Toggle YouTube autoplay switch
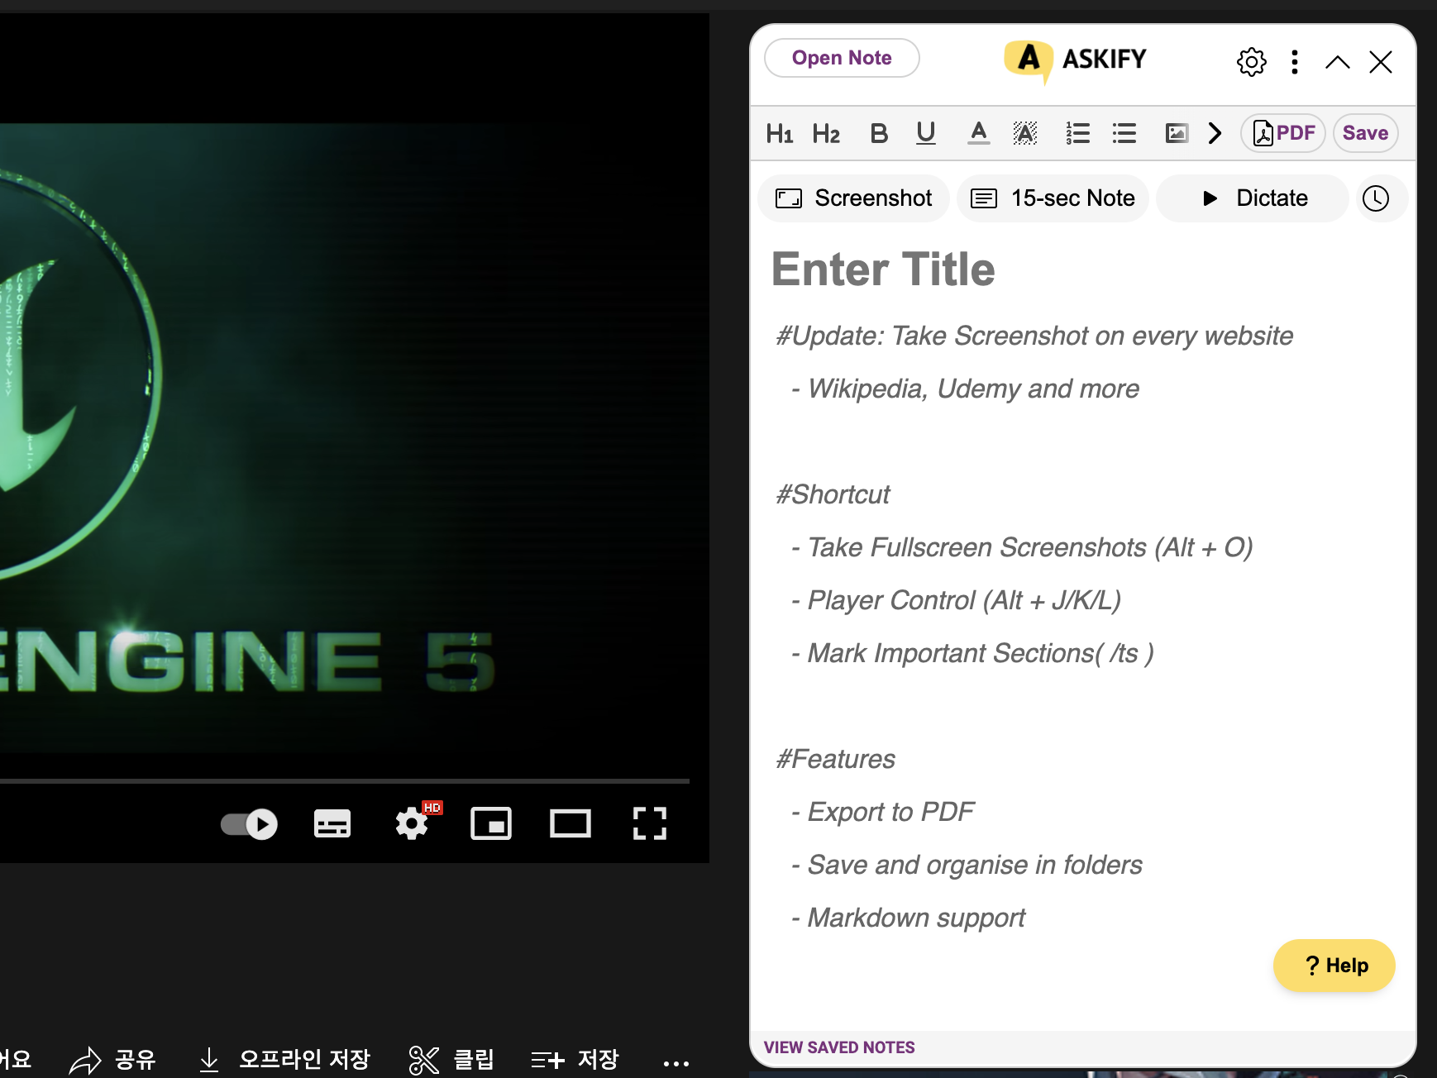Viewport: 1437px width, 1078px height. tap(249, 824)
